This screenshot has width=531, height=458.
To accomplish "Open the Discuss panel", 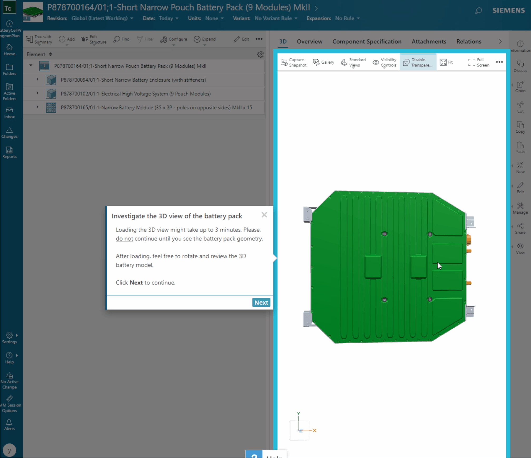I will [x=520, y=66].
